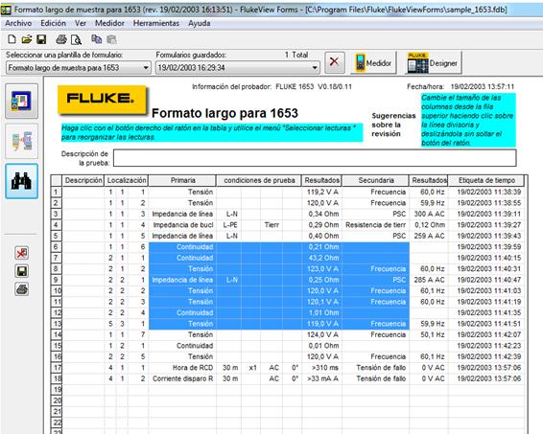The height and width of the screenshot is (434, 543).
Task: Expand saved forms date dropdown
Action: (x=315, y=68)
